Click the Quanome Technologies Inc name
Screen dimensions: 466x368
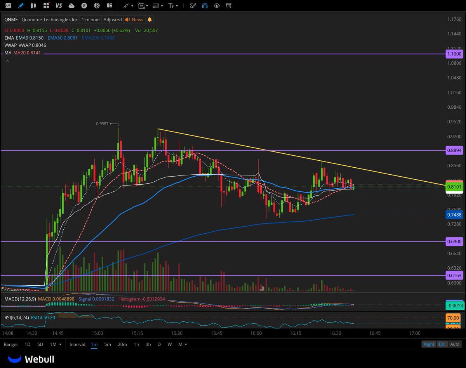(x=50, y=19)
